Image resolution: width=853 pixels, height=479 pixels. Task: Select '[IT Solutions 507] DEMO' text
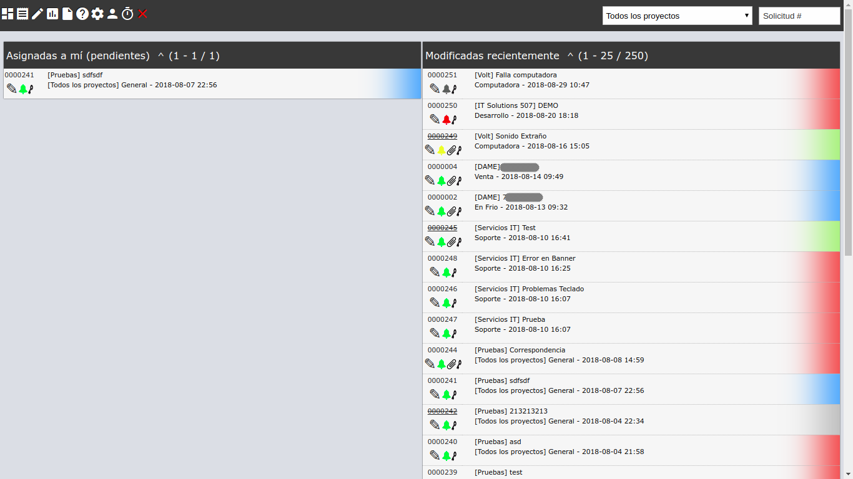(516, 105)
